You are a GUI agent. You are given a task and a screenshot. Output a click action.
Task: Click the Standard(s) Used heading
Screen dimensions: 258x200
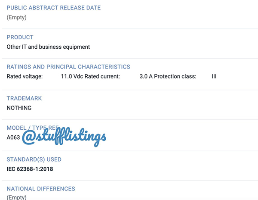point(34,159)
